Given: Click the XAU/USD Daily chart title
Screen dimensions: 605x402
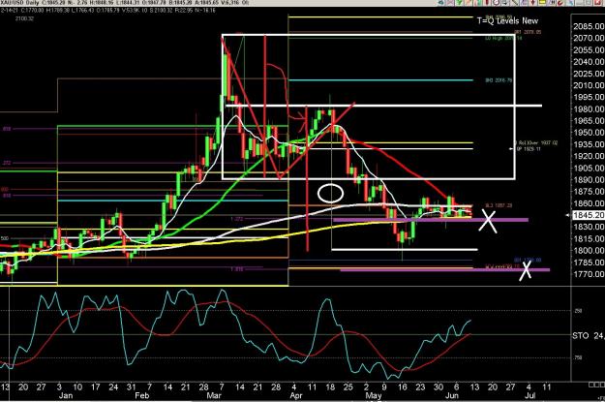Looking at the screenshot, I should (x=17, y=3).
